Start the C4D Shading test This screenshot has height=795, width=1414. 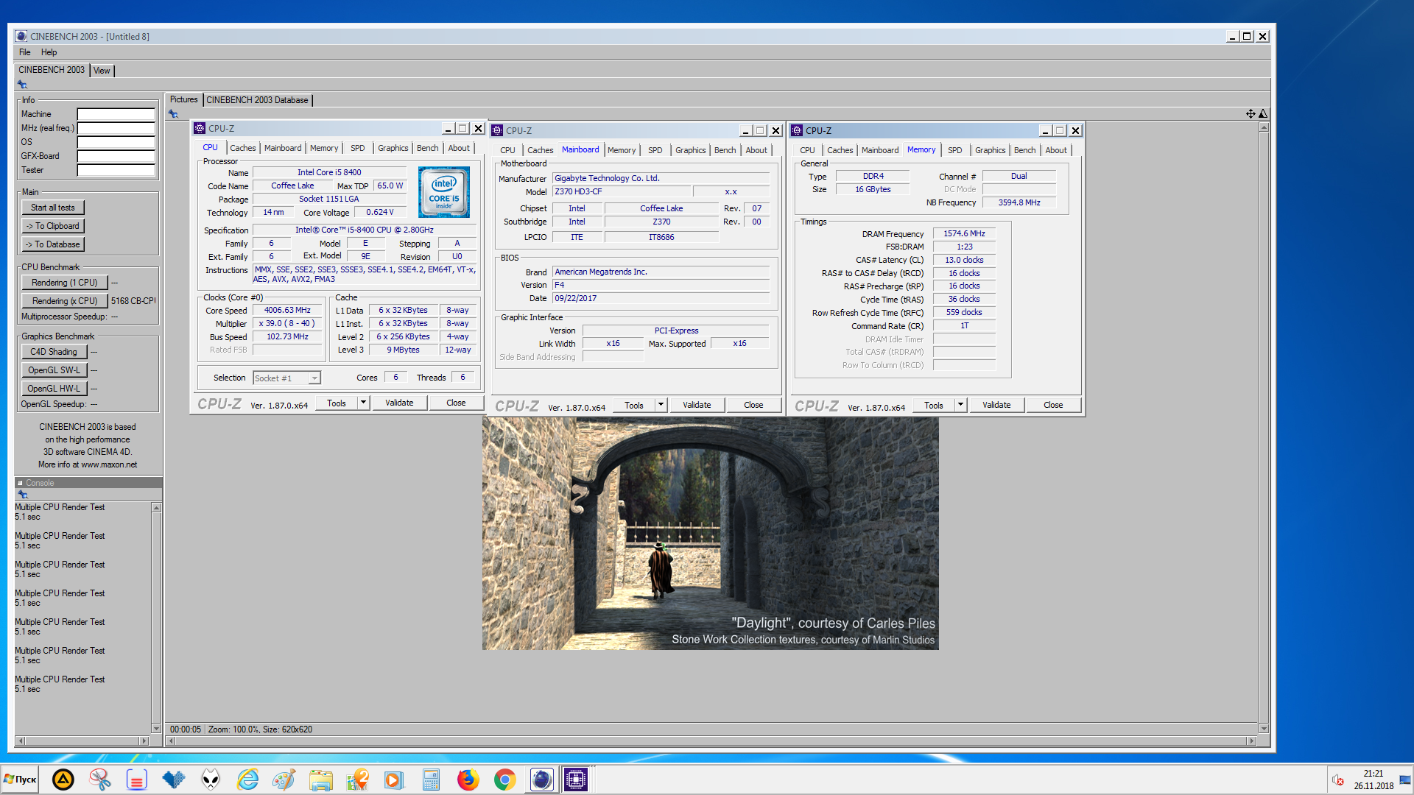[x=54, y=352]
